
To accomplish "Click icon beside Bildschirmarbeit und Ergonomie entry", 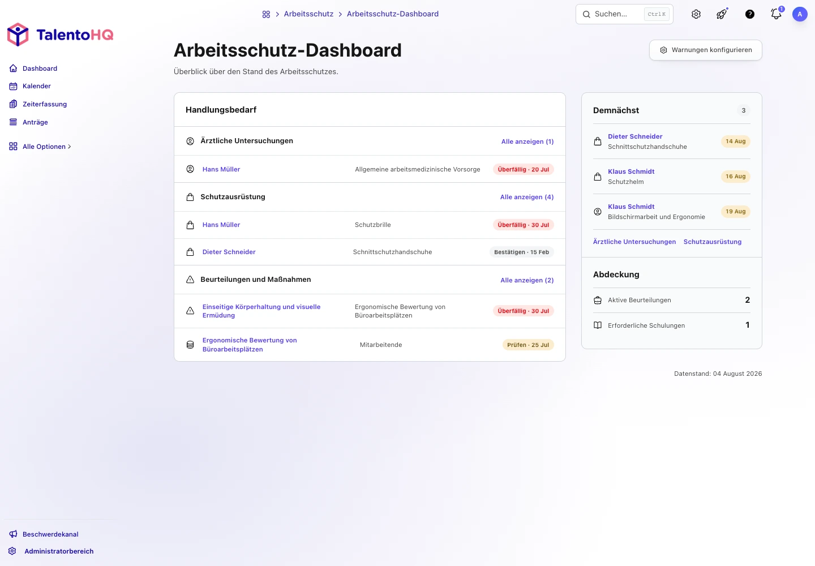I will point(598,212).
